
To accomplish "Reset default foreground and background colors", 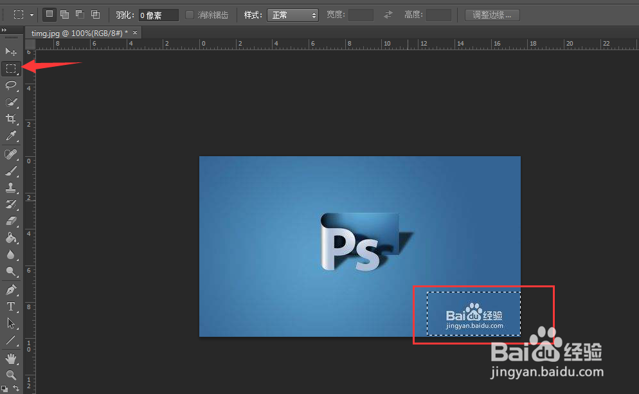I will [x=4, y=389].
